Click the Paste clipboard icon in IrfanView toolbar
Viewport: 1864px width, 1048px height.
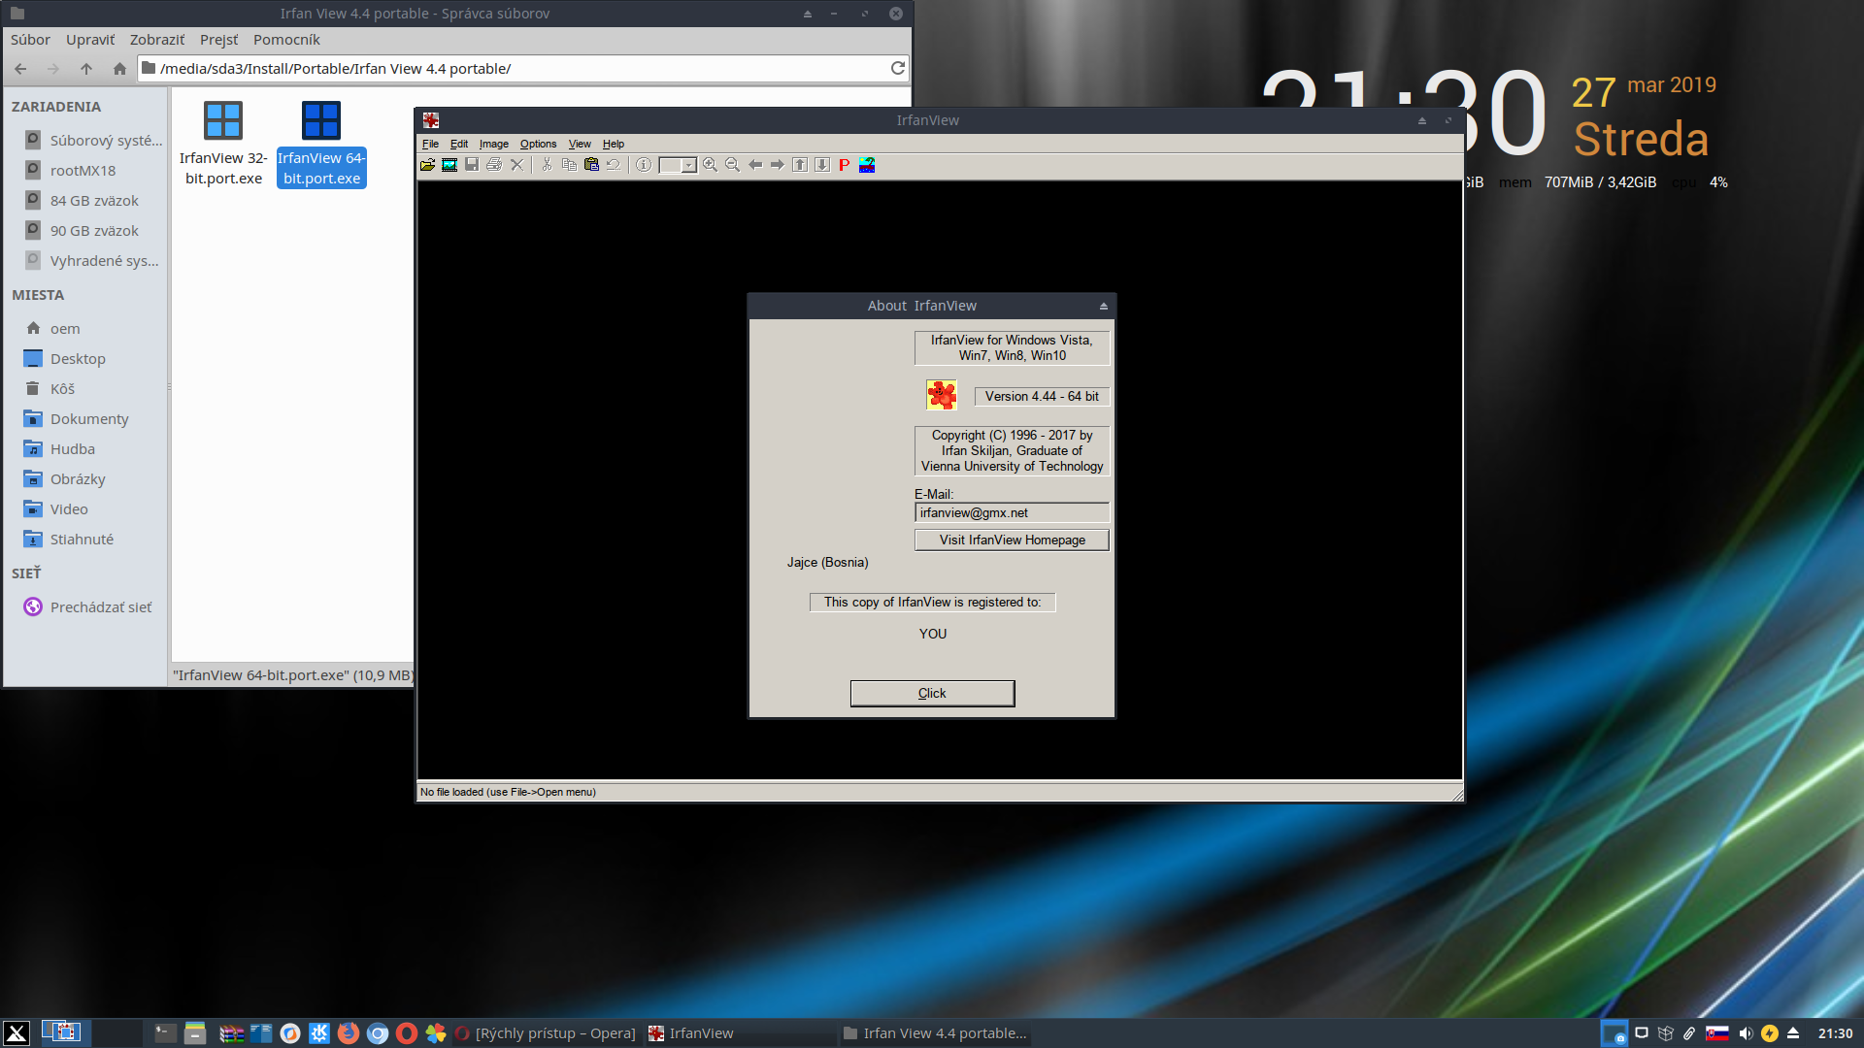[x=591, y=165]
